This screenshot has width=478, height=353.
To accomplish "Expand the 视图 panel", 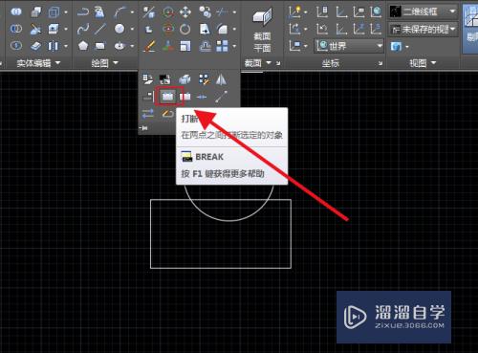I will point(423,63).
